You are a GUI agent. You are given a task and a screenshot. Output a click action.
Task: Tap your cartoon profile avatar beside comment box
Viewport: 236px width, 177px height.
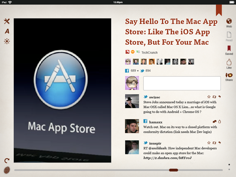[132, 83]
